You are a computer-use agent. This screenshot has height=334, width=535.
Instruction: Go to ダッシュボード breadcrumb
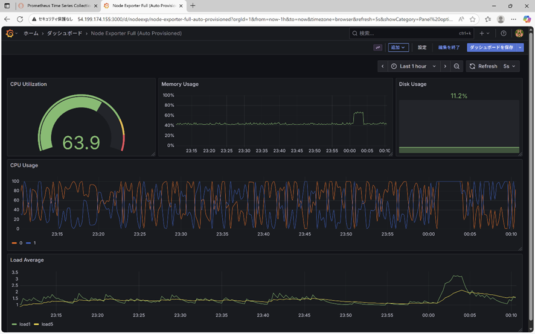click(65, 33)
